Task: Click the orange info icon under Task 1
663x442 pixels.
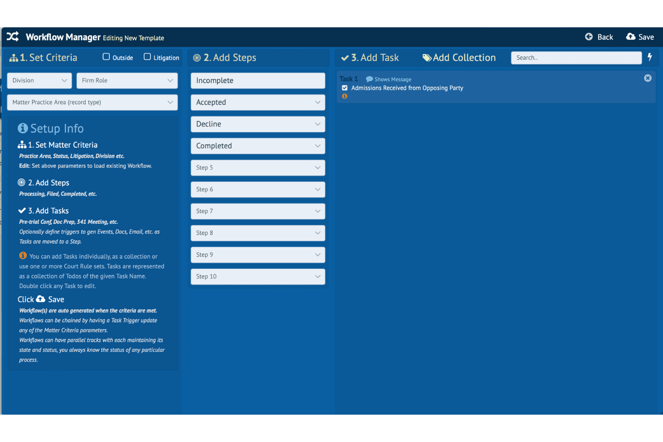Action: tap(344, 96)
